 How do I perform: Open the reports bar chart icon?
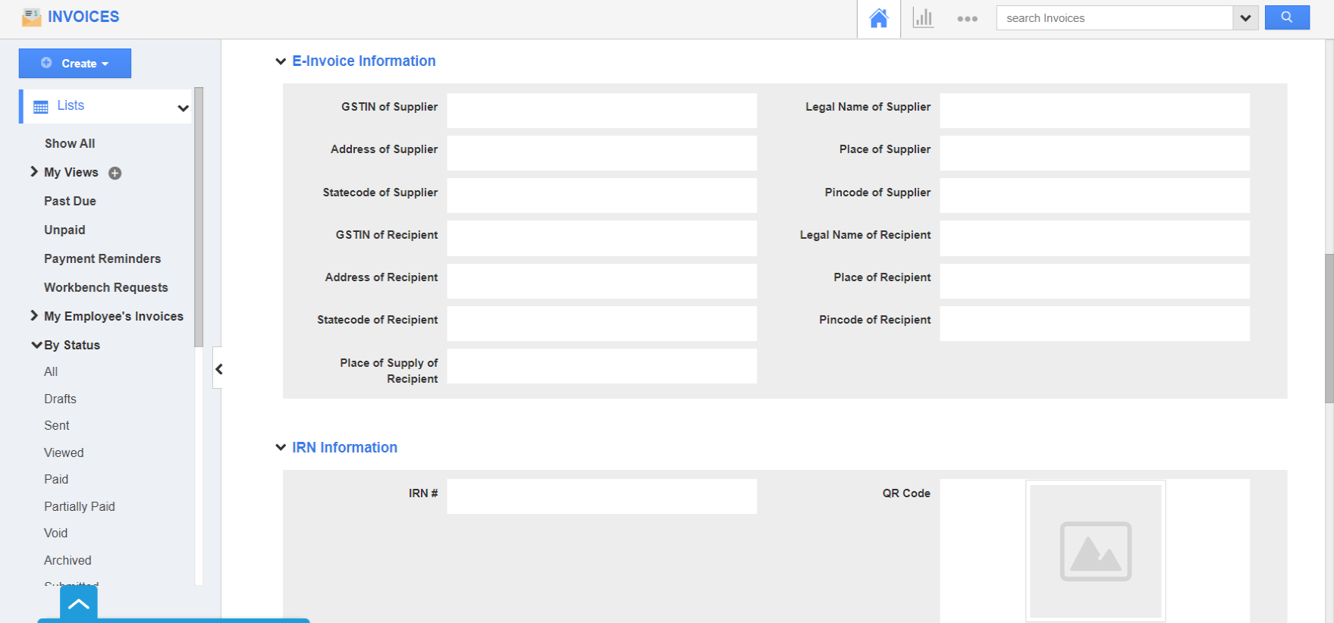[x=922, y=18]
